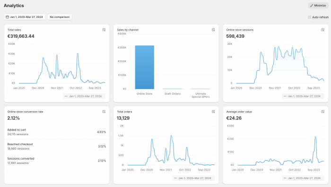The image size is (331, 187).
Task: Open the Online store conversion rate report icon
Action: click(104, 112)
